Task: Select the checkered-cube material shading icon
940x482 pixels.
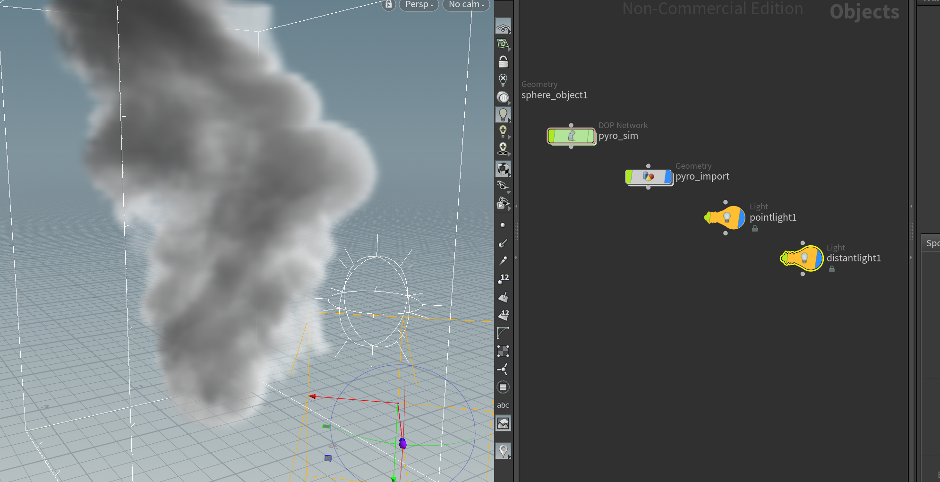Action: tap(503, 169)
